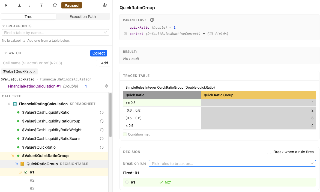Select the [0.5 .. 0.6) condition cell
Viewport: 320px width, 192px height.
[162, 118]
